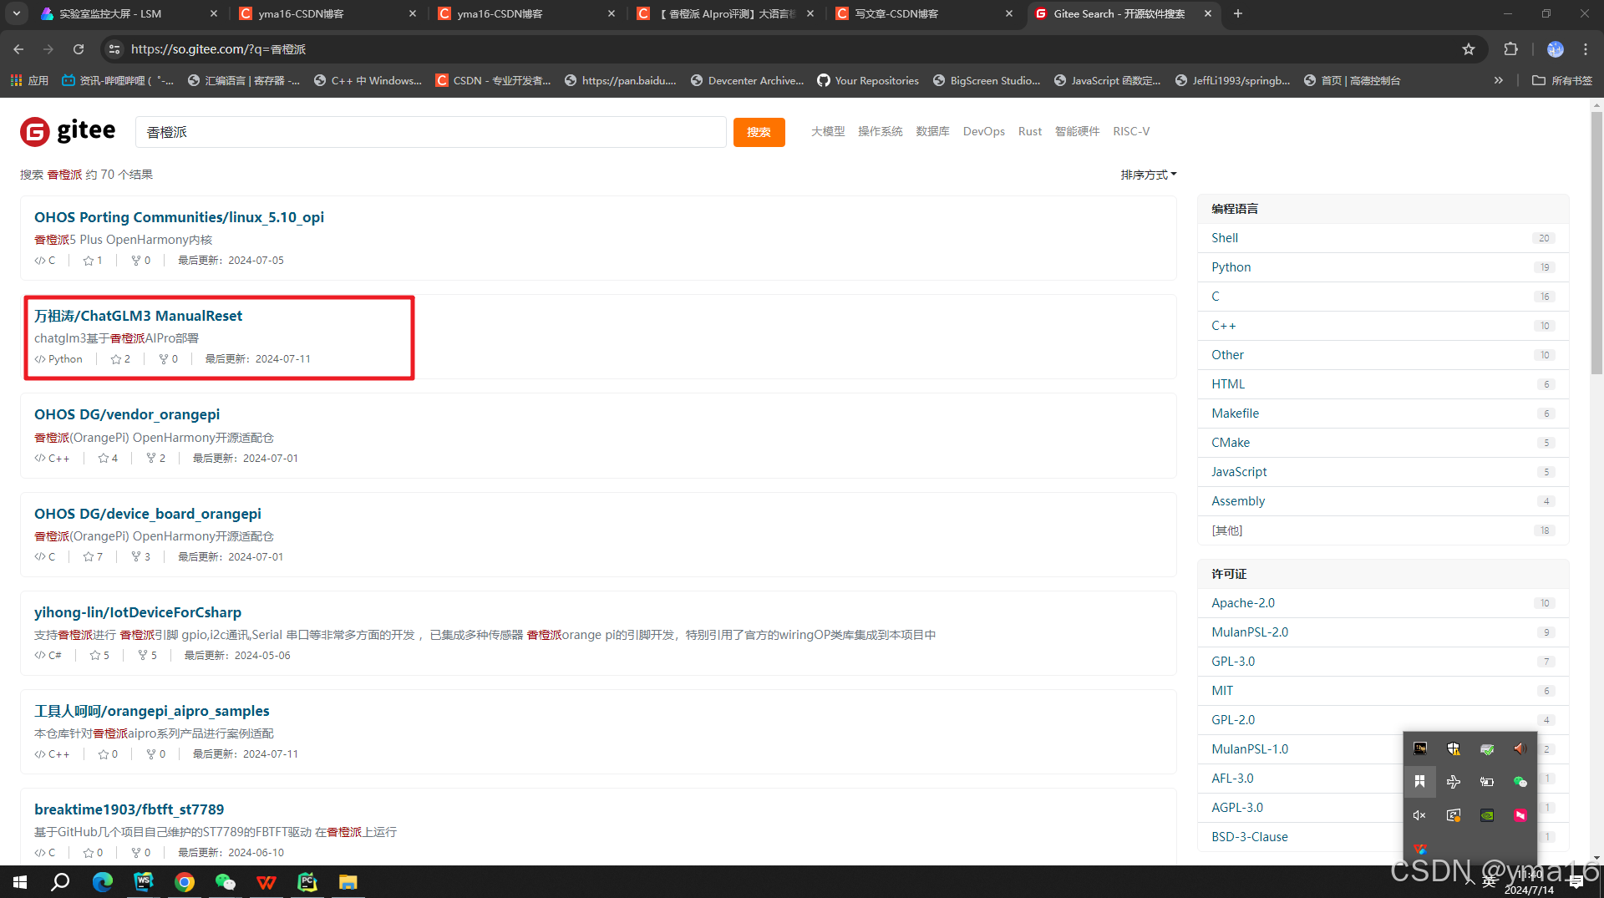Click the WeChat icon in tray popup
Image resolution: width=1604 pixels, height=898 pixels.
1520,782
